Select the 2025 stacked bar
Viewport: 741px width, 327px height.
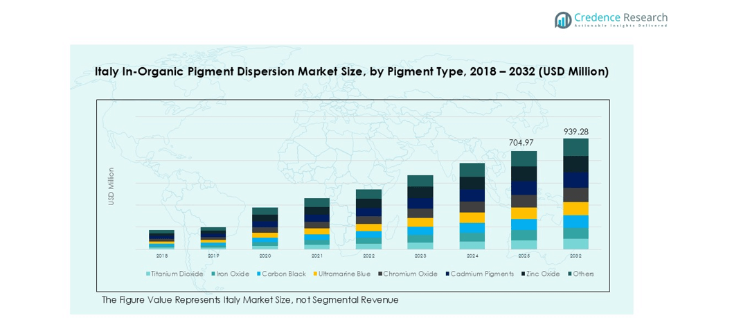tap(524, 200)
